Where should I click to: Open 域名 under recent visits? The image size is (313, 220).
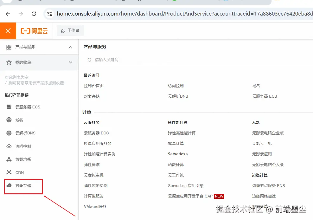click(256, 86)
